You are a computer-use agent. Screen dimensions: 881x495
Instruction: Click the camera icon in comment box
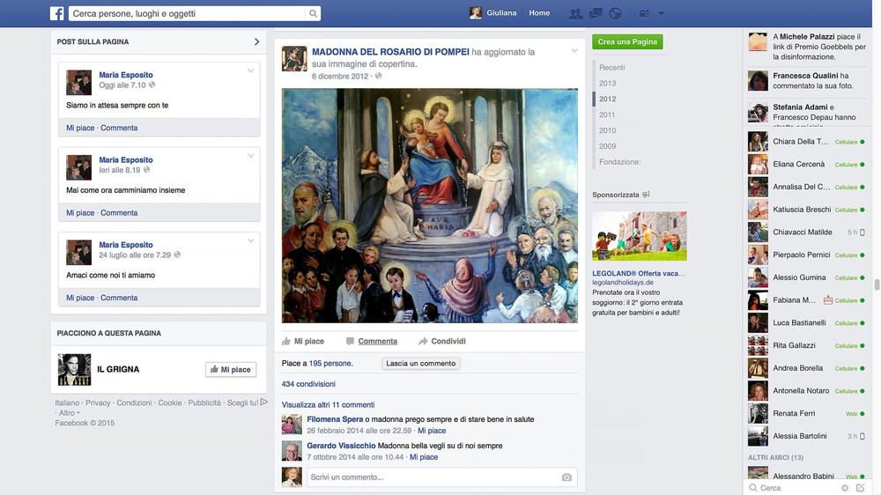pos(566,477)
